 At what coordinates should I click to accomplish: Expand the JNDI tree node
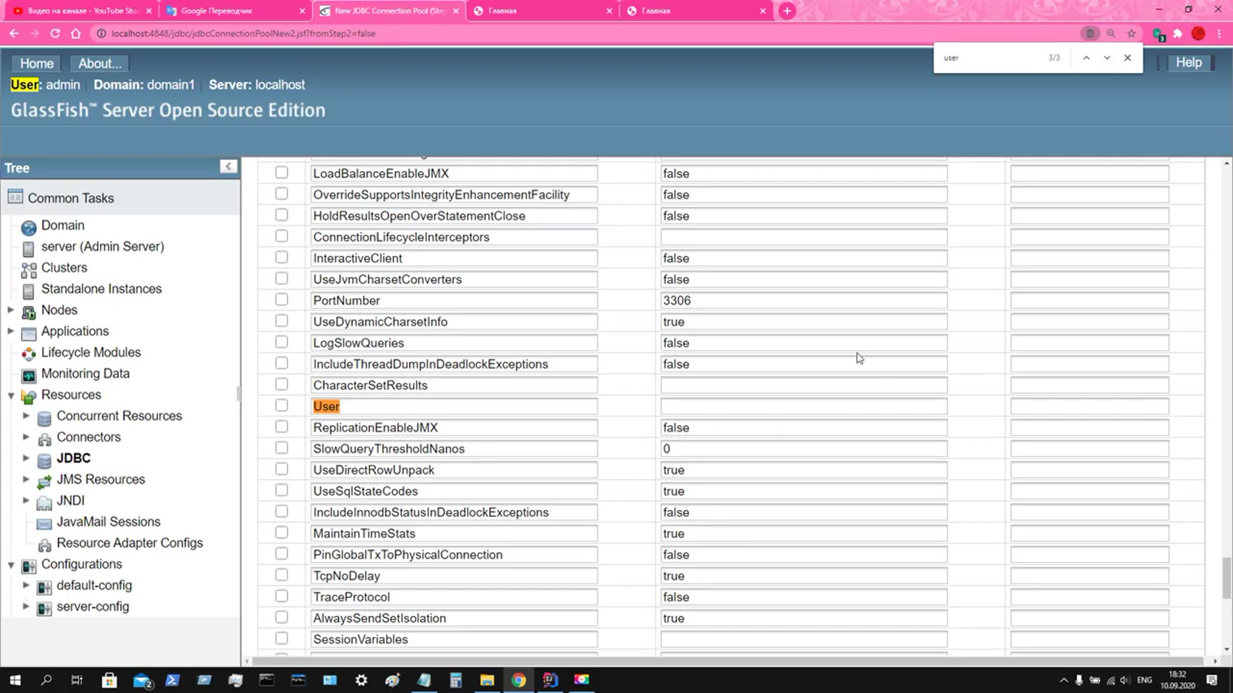pyautogui.click(x=26, y=500)
